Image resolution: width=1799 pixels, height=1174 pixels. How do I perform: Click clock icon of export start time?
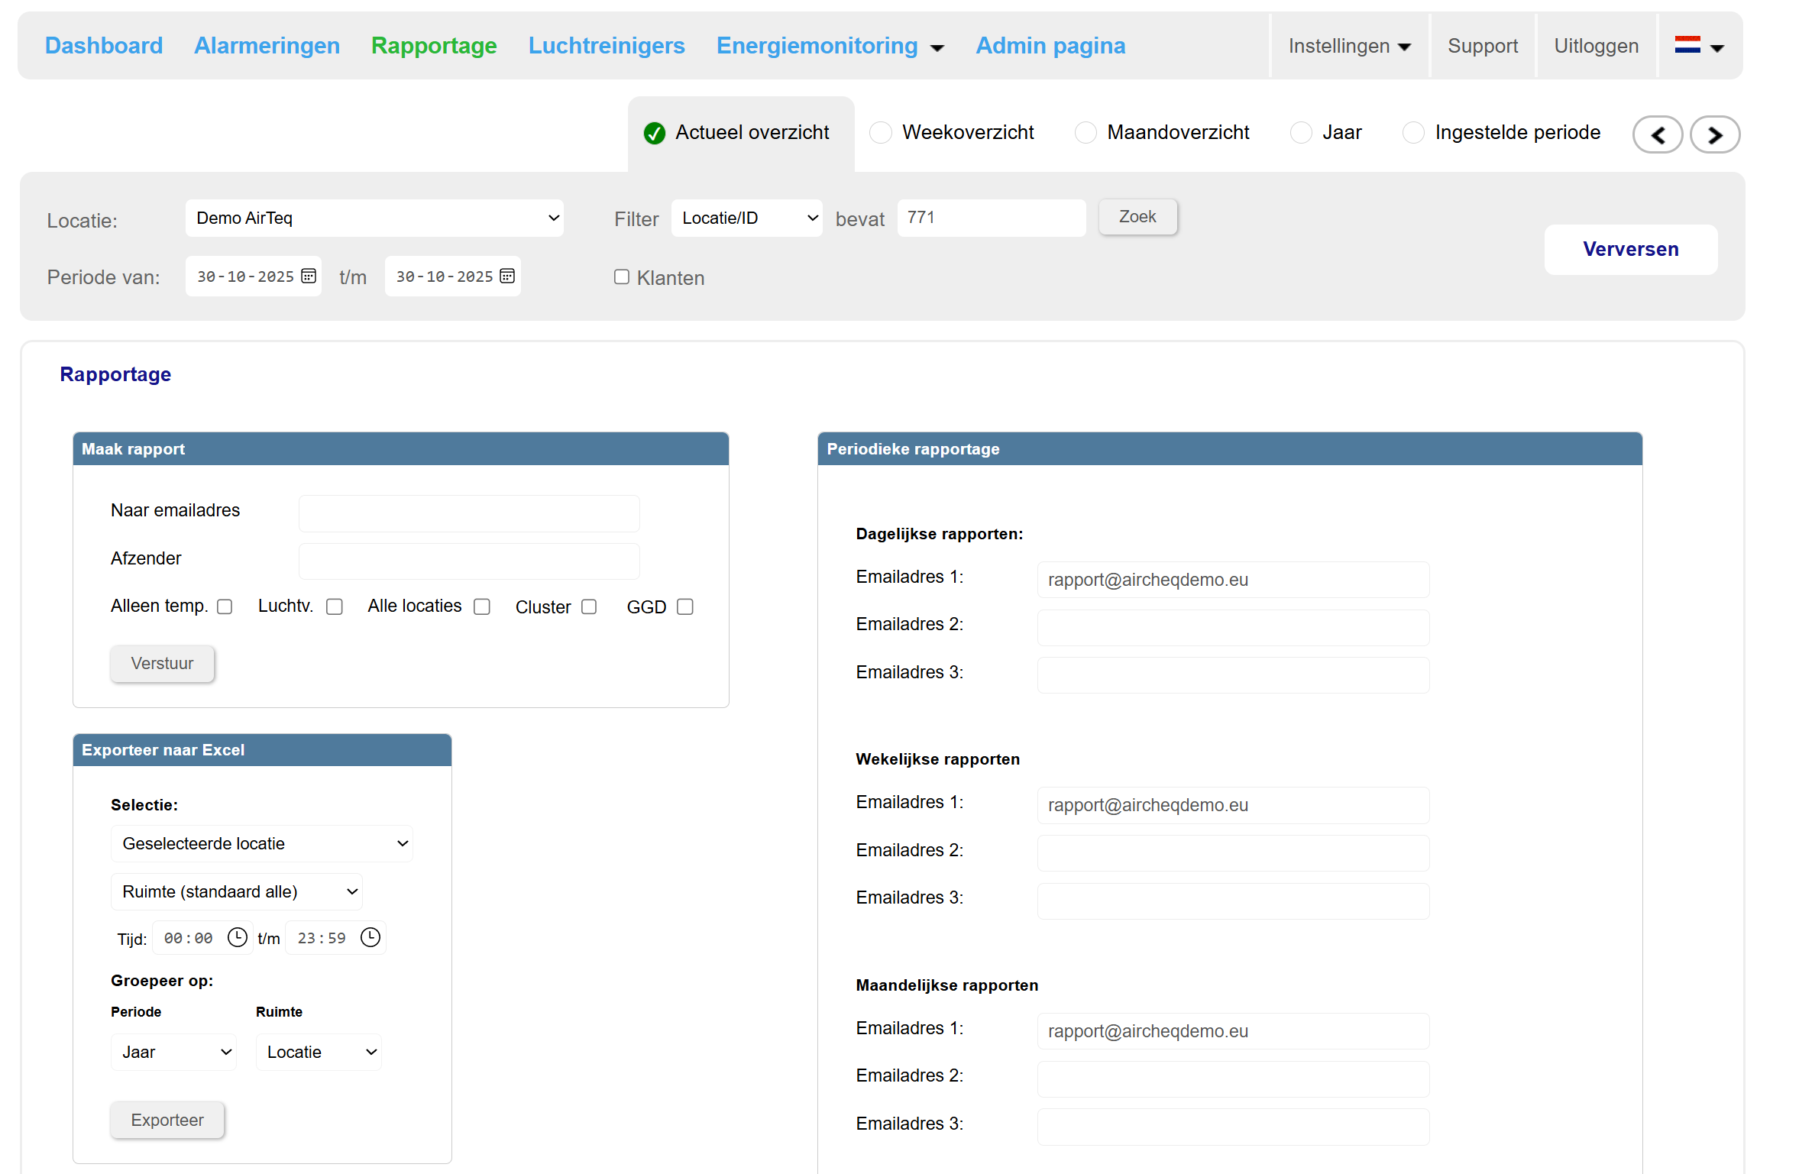[x=238, y=937]
